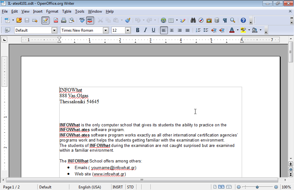Run the spellcheck
The image size is (294, 190).
81,20
